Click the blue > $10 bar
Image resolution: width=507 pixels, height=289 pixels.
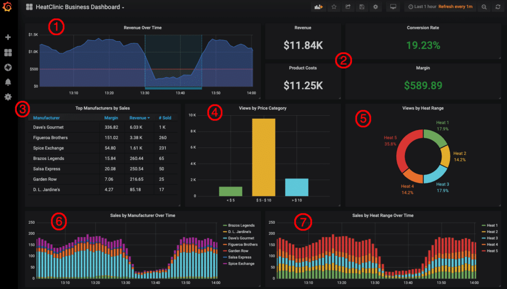[x=297, y=187]
